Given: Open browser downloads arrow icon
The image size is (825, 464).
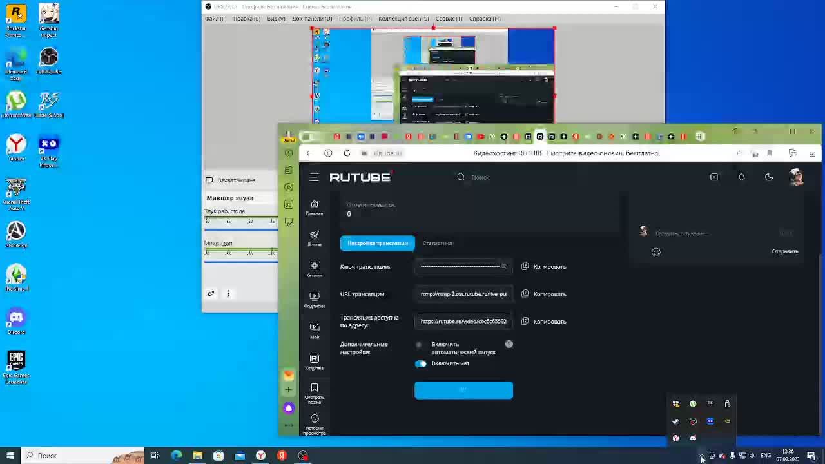Looking at the screenshot, I should 812,153.
